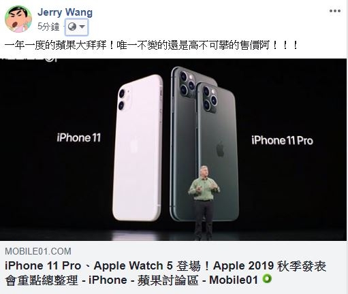Click the green circle icon after Mobile01
Screen dimensions: 348x294
tap(267, 279)
